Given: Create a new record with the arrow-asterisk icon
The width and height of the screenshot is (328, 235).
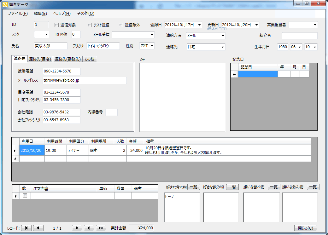Looking at the screenshot, I should tap(101, 228).
